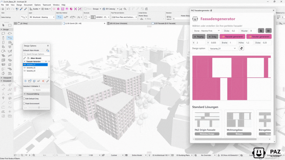Open the Options menu
Viewport: 285px width, 160px height.
(37, 5)
